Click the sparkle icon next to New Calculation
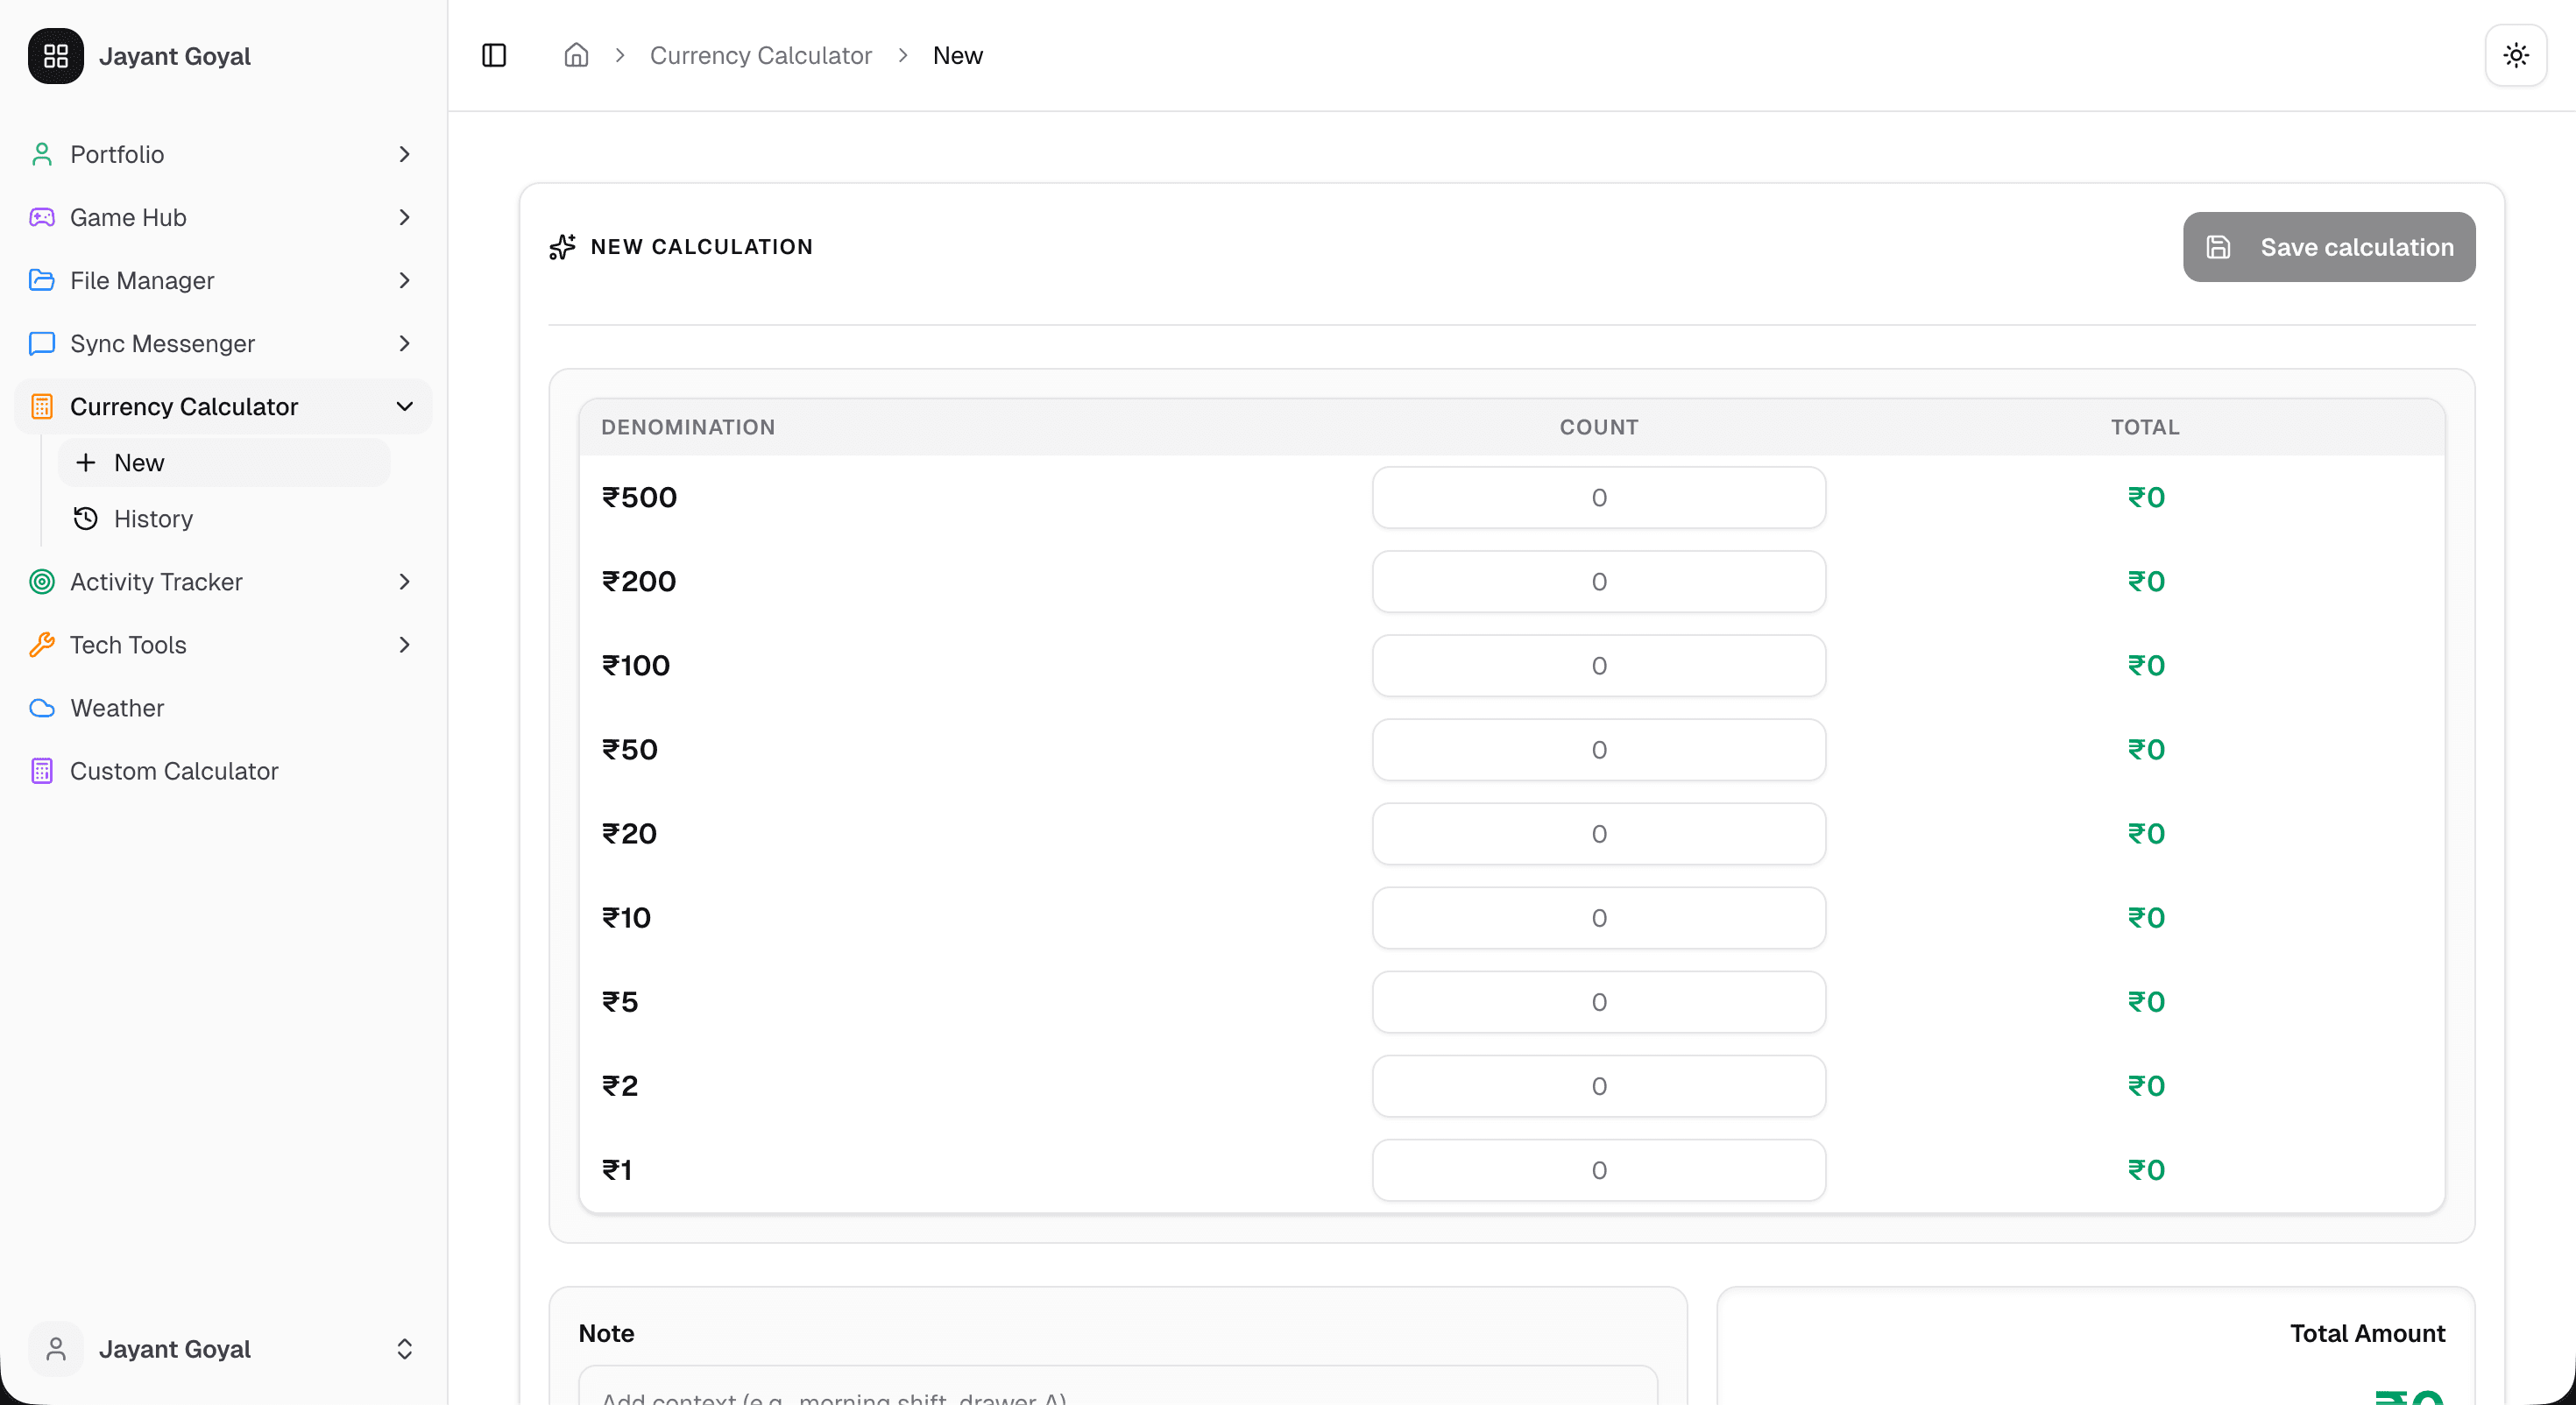Image resolution: width=2576 pixels, height=1405 pixels. (562, 247)
